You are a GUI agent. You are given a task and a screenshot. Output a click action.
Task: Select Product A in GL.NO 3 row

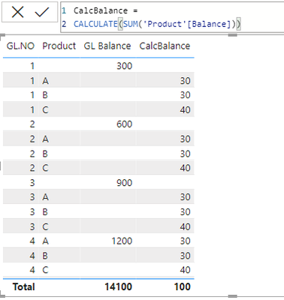pyautogui.click(x=45, y=197)
